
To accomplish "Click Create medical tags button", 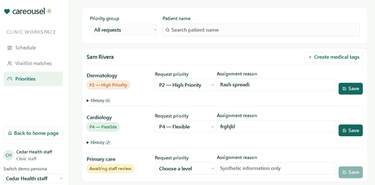I will 334,57.
